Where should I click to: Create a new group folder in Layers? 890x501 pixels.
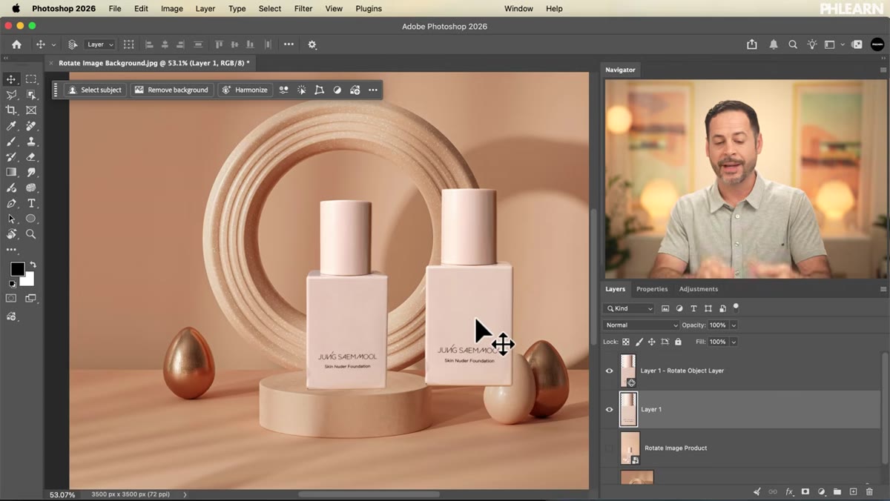pyautogui.click(x=837, y=491)
